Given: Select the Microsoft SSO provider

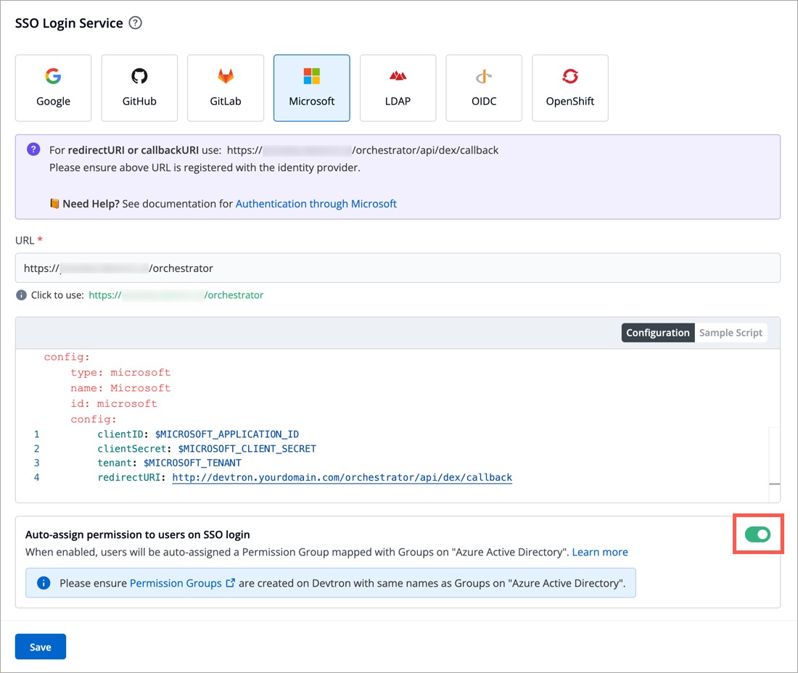Looking at the screenshot, I should click(311, 88).
